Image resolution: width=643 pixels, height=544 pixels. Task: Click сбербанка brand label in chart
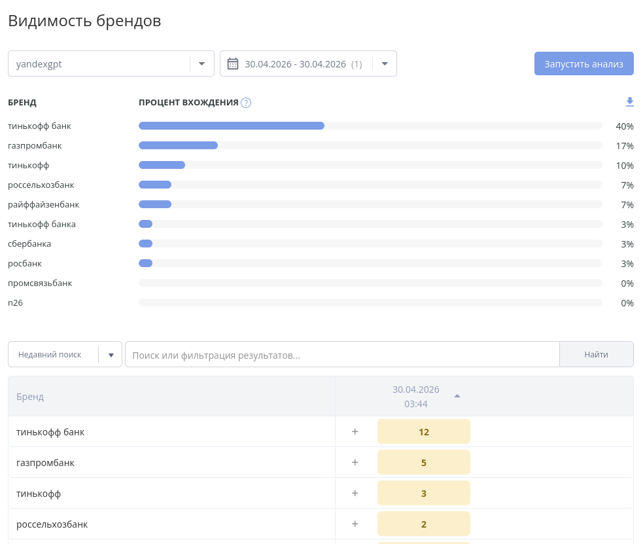coord(29,244)
